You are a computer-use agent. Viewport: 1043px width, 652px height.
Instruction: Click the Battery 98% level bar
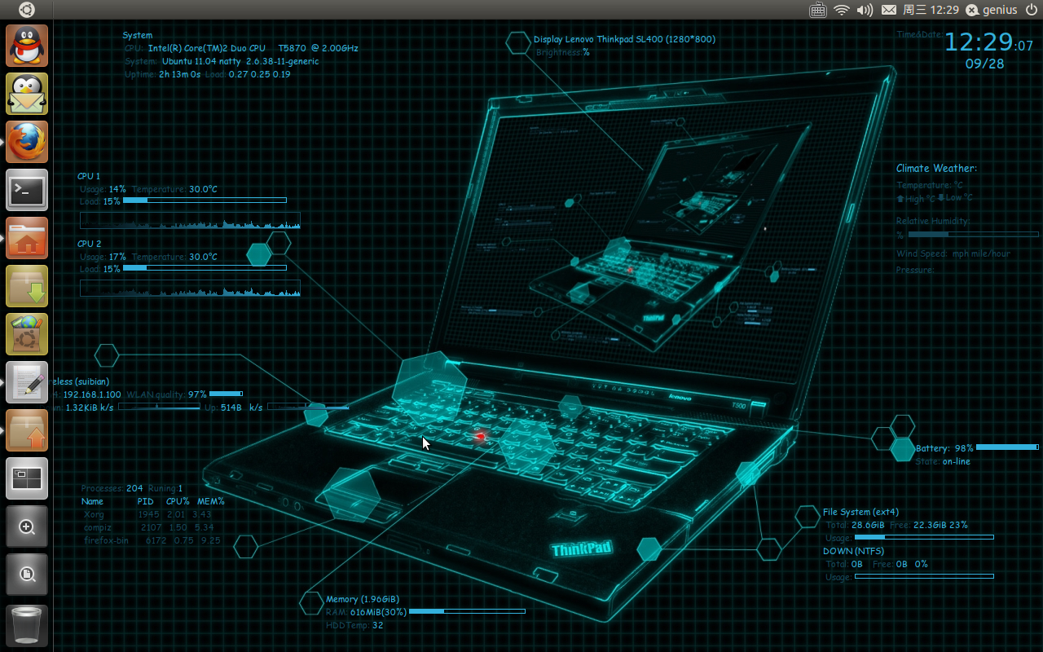[x=1007, y=447]
